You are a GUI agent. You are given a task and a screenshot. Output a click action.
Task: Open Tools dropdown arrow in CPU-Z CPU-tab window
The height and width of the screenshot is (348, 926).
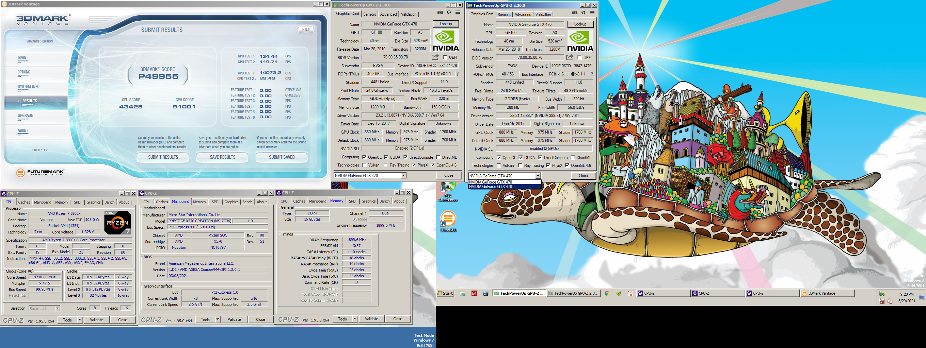(80, 320)
